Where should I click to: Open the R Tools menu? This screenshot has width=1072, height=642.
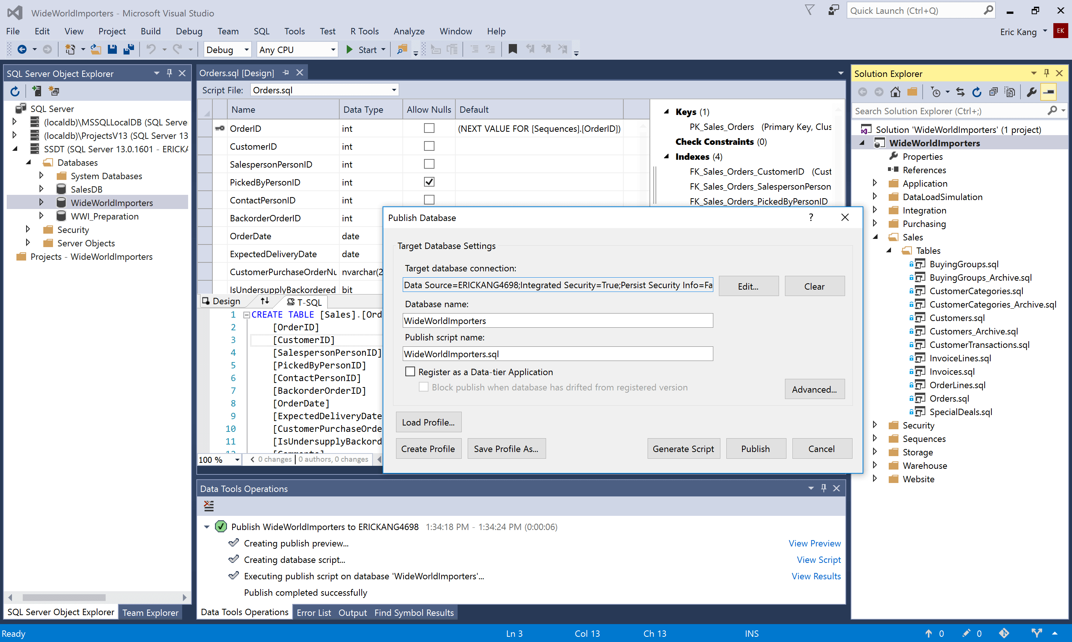(x=364, y=31)
